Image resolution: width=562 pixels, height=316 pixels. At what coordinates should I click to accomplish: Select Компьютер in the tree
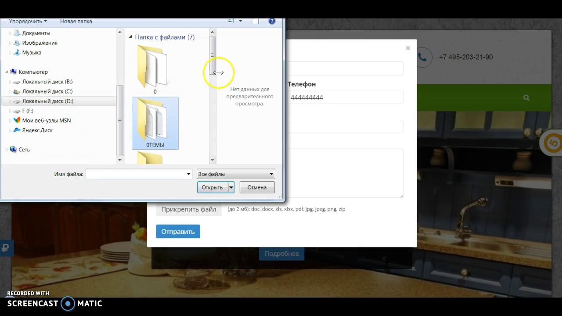(33, 72)
